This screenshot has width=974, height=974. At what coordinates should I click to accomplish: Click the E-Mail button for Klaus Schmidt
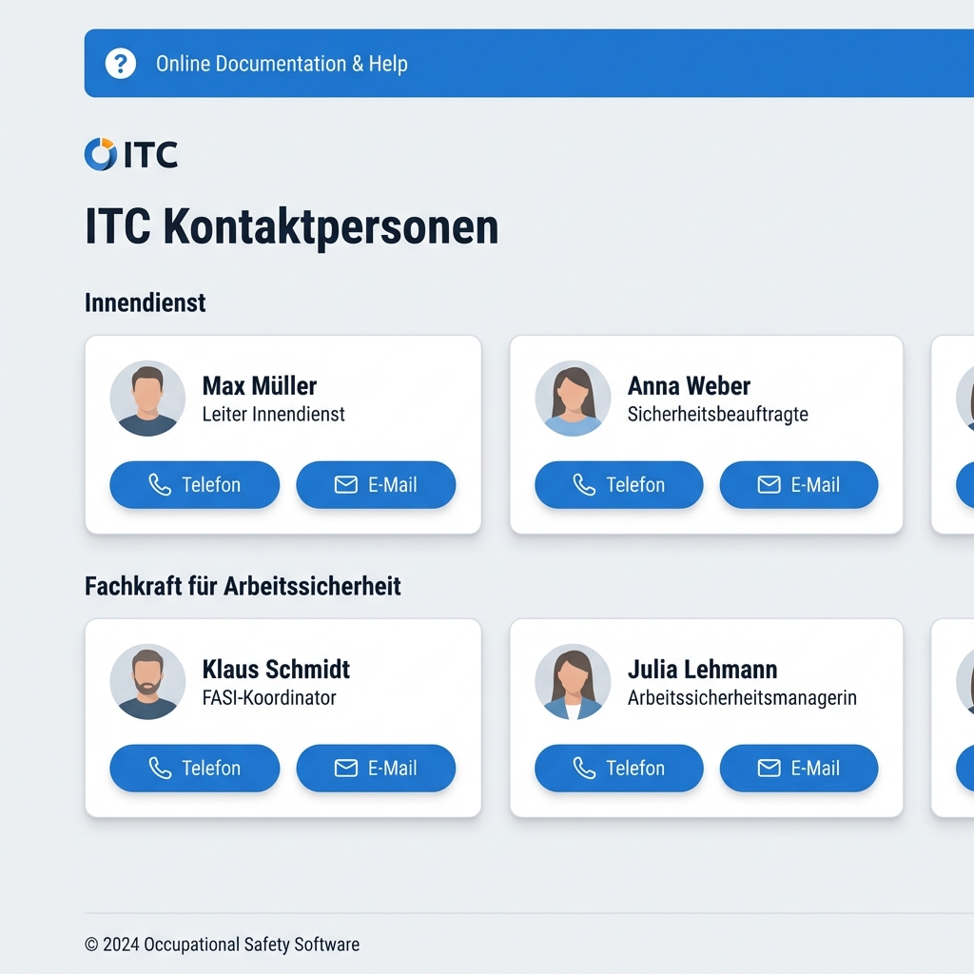point(376,768)
